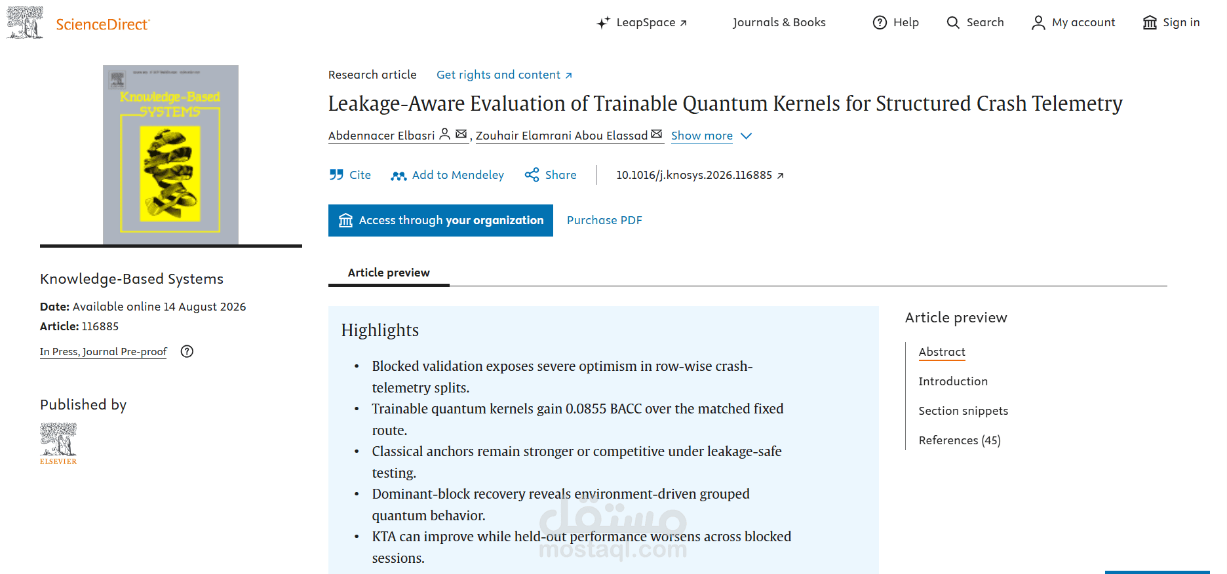The image size is (1227, 574).
Task: Click the Journal Pre-proof info help icon
Action: tap(187, 351)
